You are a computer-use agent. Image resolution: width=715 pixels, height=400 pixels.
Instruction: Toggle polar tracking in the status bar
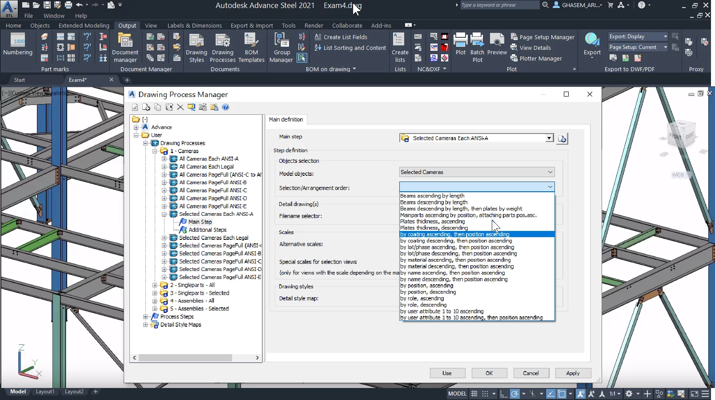click(x=515, y=394)
